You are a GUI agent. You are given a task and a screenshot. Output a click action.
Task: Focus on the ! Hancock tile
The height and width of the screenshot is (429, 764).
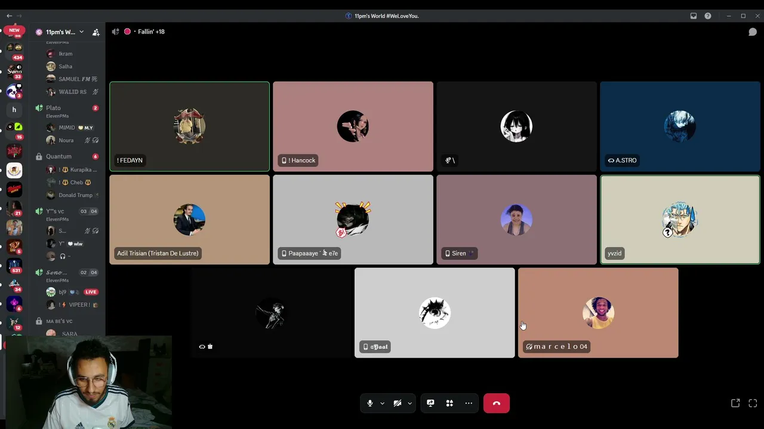point(353,126)
